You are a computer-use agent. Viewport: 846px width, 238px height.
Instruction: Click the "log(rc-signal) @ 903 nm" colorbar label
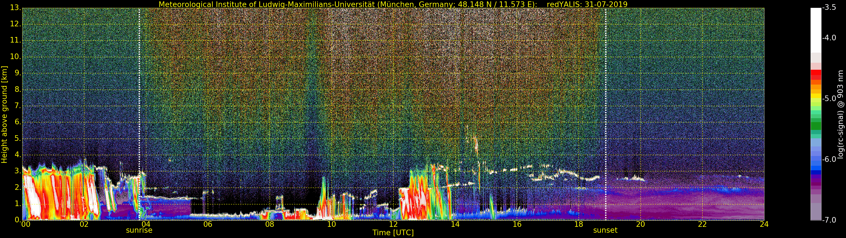pos(841,114)
